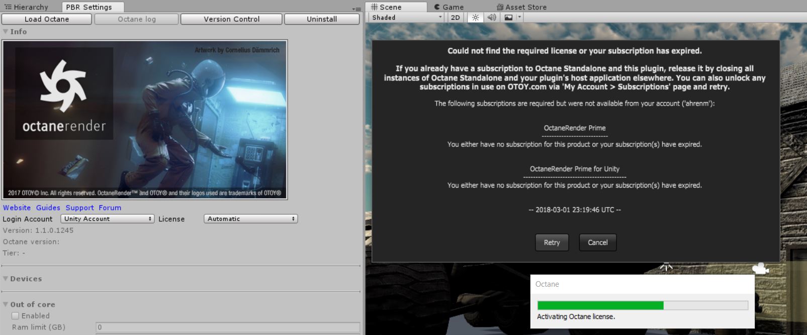The image size is (807, 335).
Task: Toggle 2D scene view mode
Action: click(455, 18)
